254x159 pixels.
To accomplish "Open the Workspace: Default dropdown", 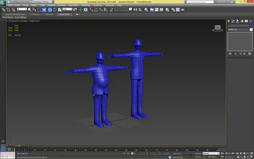I will 42,2.
